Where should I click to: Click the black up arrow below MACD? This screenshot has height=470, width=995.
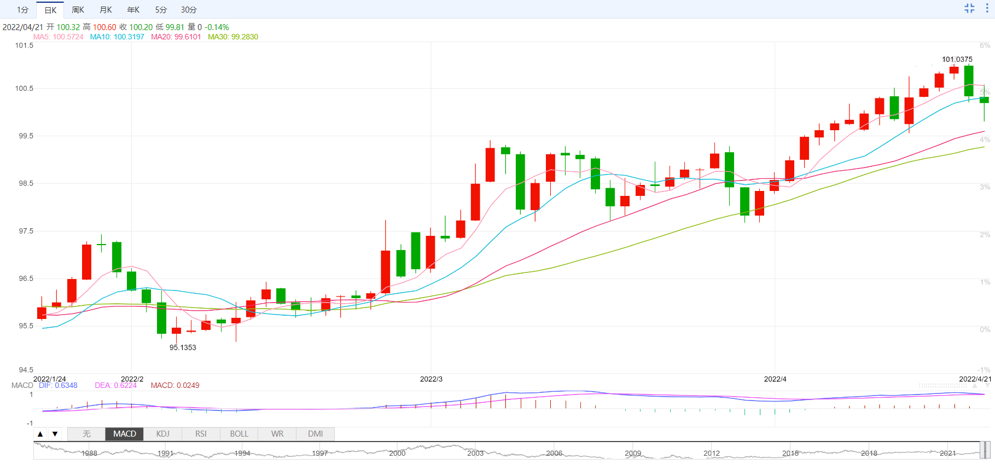[x=40, y=434]
